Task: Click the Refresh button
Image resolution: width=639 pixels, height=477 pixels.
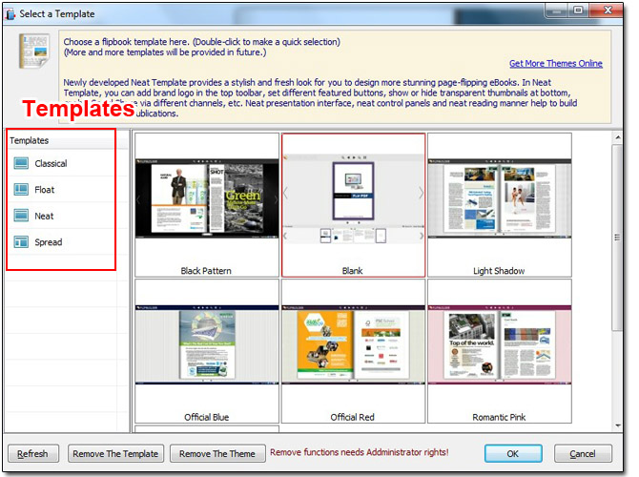Action: [33, 453]
